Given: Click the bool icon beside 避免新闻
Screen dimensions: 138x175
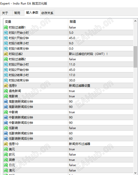Looking at the screenshot, I should pyautogui.click(x=6, y=91).
